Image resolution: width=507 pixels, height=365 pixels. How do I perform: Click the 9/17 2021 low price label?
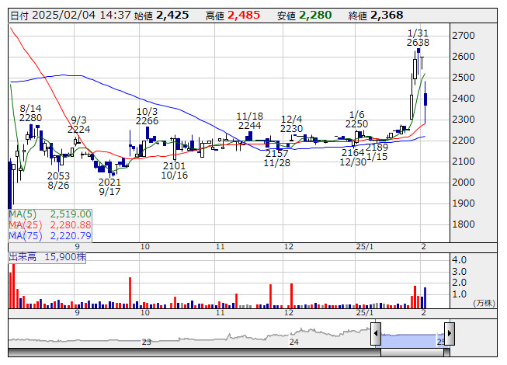point(109,187)
